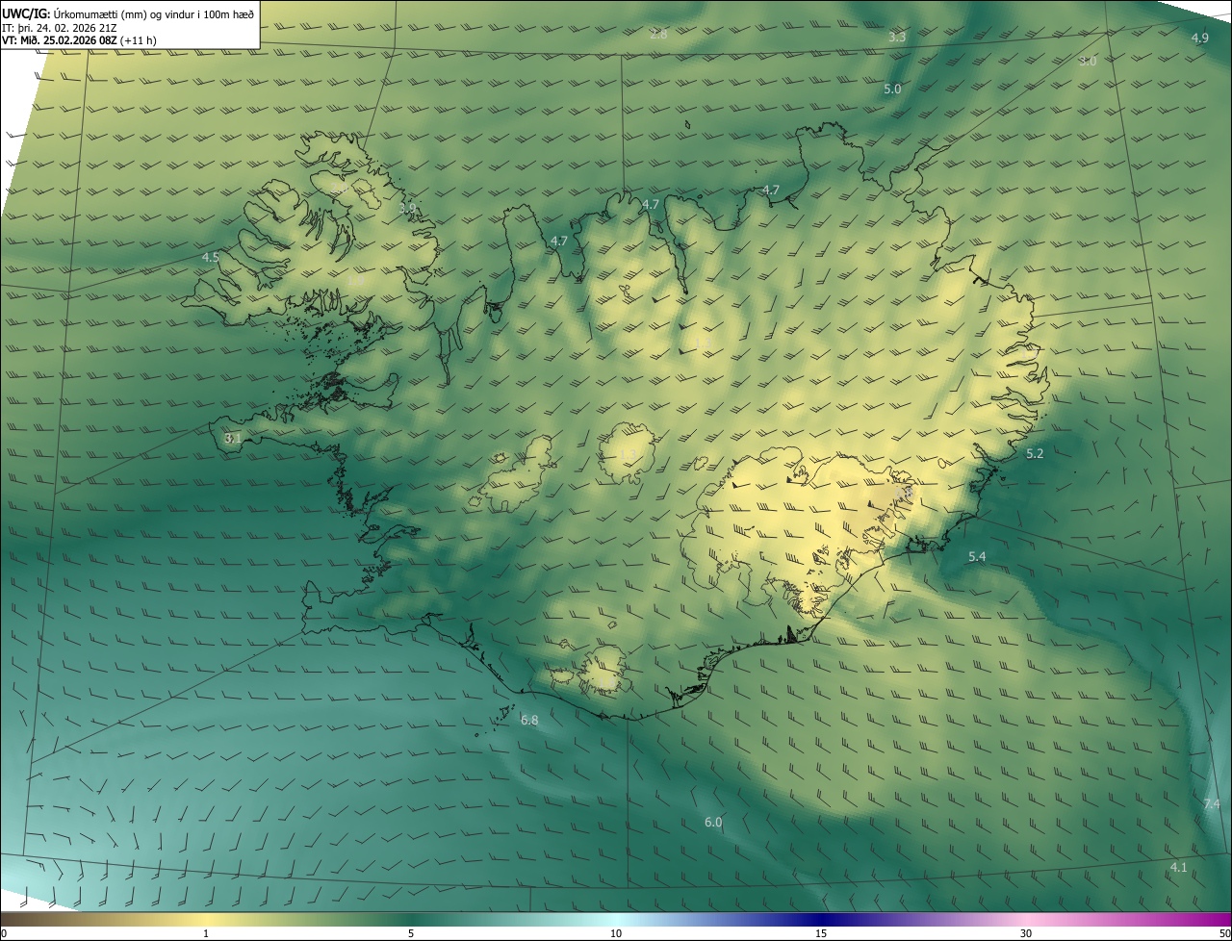Image resolution: width=1232 pixels, height=941 pixels.
Task: Click the map value label "5.0"
Action: tap(892, 89)
